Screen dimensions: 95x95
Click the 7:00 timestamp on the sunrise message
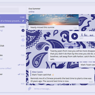(75, 28)
